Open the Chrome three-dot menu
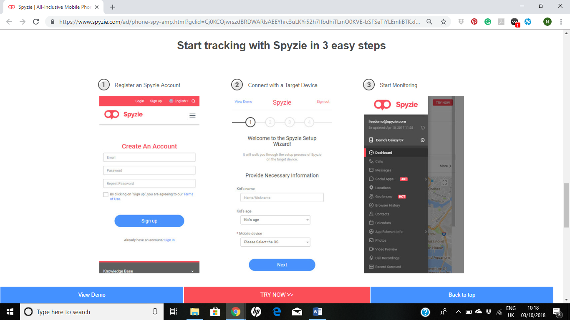This screenshot has height=320, width=570. pos(561,22)
